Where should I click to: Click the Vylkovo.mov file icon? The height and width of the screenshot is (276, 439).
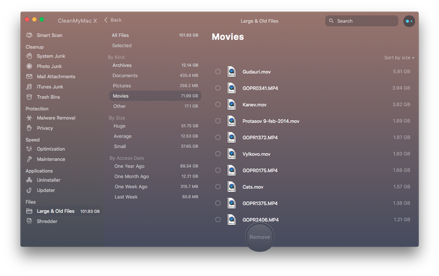tap(231, 154)
